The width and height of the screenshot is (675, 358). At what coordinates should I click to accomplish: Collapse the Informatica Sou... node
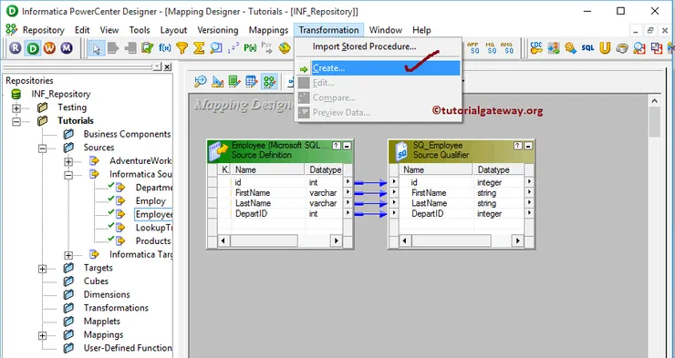coord(68,175)
